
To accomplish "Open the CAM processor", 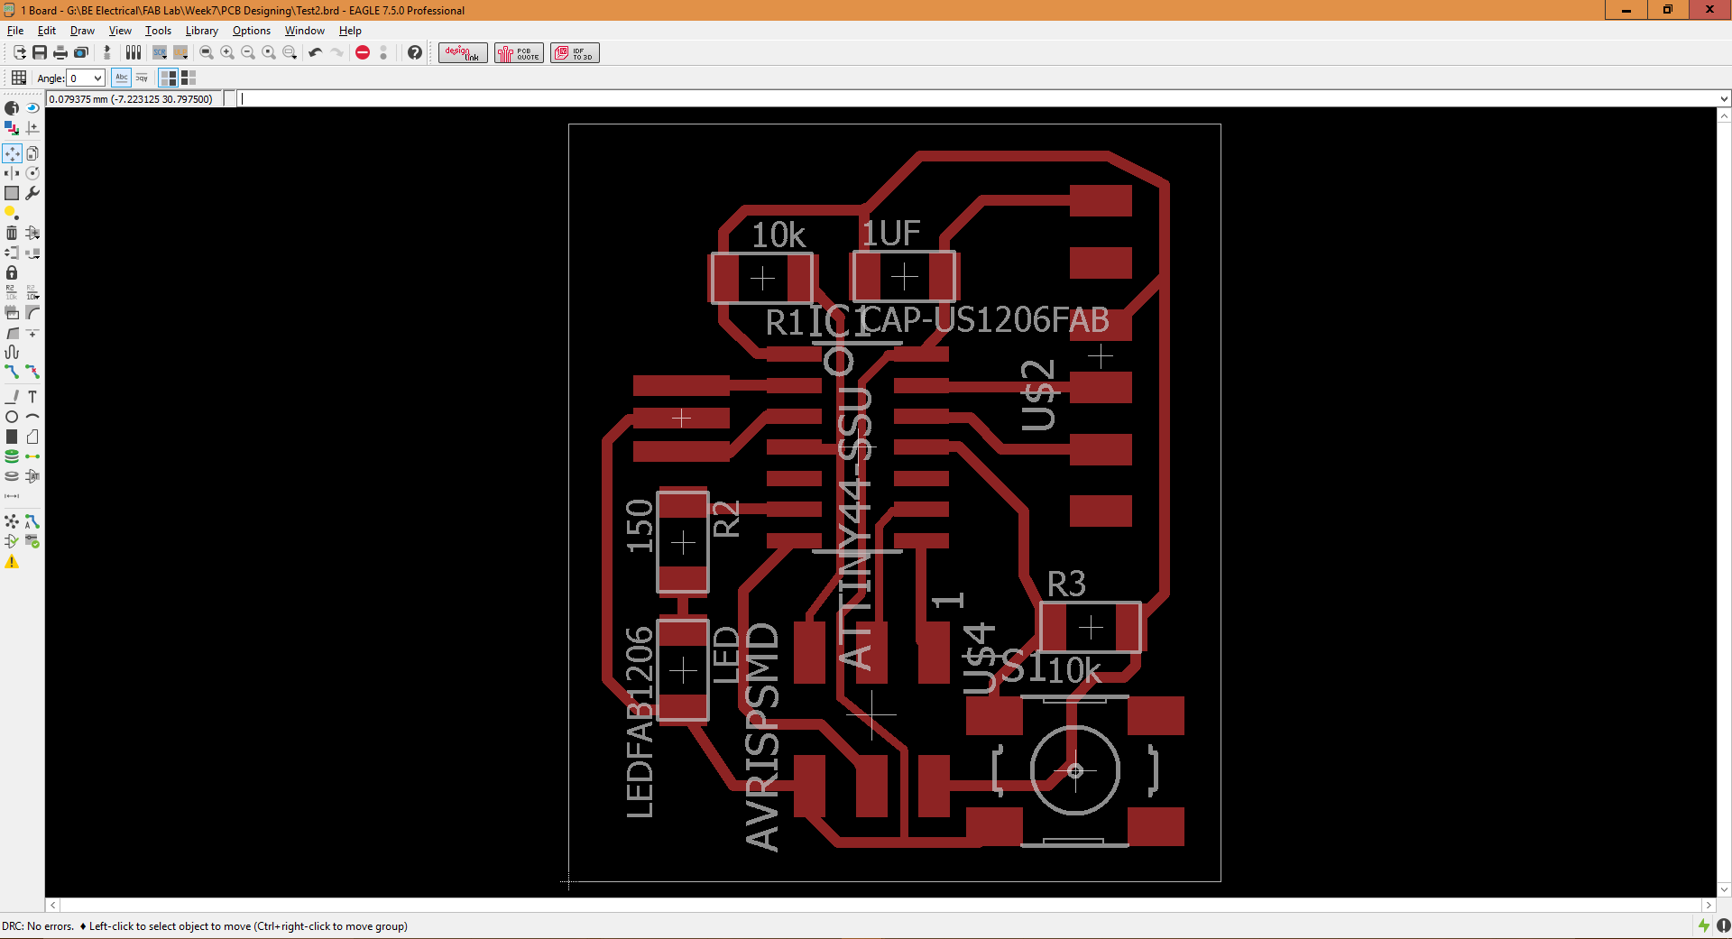I will [81, 53].
